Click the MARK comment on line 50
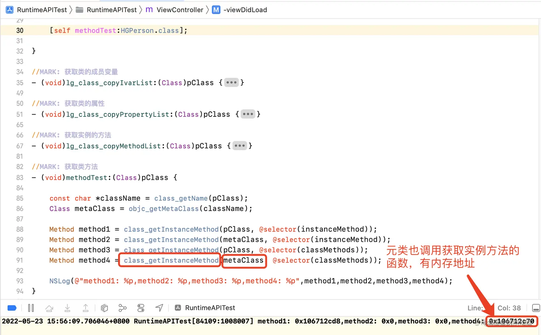 68,104
